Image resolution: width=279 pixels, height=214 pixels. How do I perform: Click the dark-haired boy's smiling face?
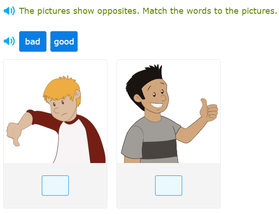pos(157,99)
